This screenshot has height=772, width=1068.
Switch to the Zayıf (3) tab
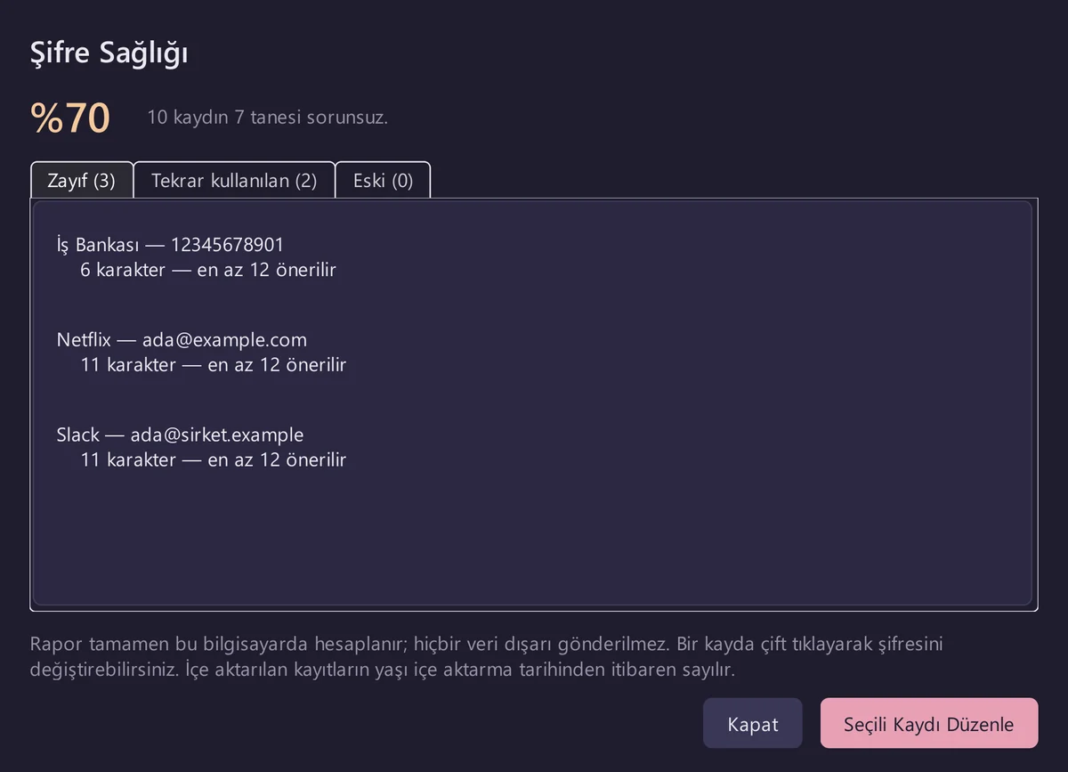pos(82,180)
